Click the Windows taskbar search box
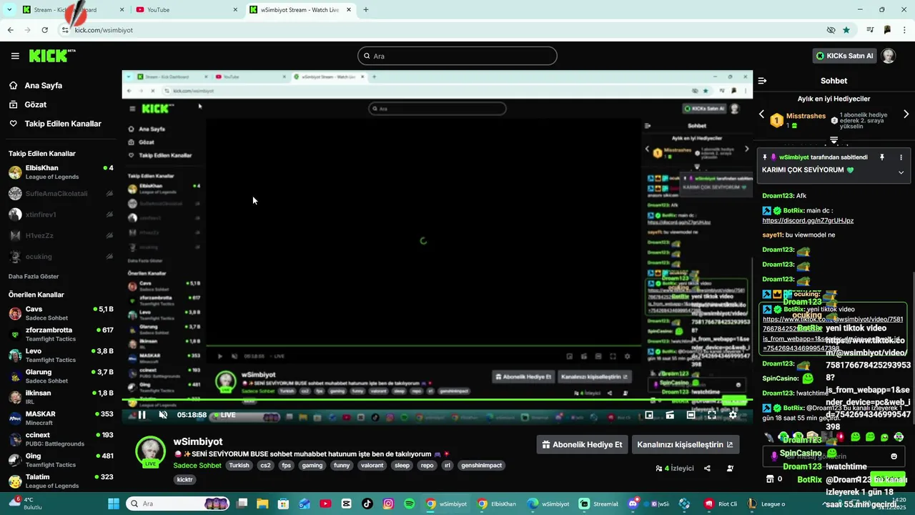This screenshot has height=515, width=915. [x=179, y=504]
